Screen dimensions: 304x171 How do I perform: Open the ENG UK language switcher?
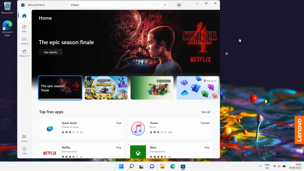267,166
